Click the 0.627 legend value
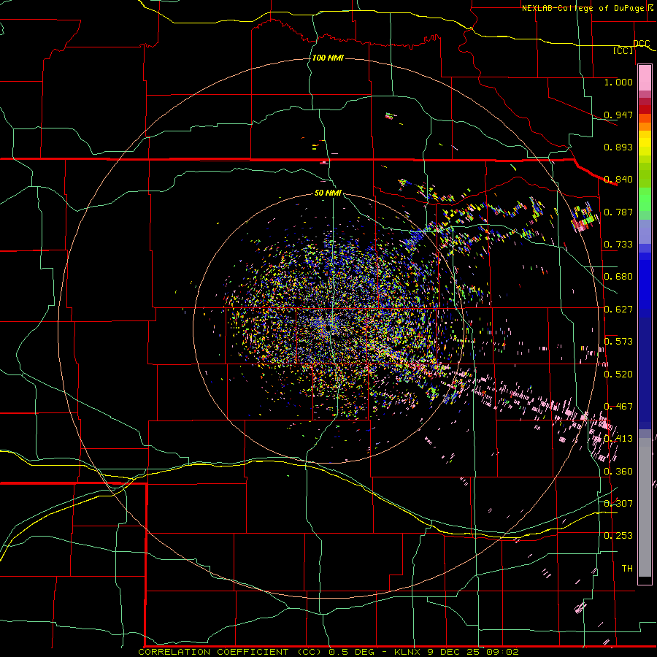 point(618,310)
